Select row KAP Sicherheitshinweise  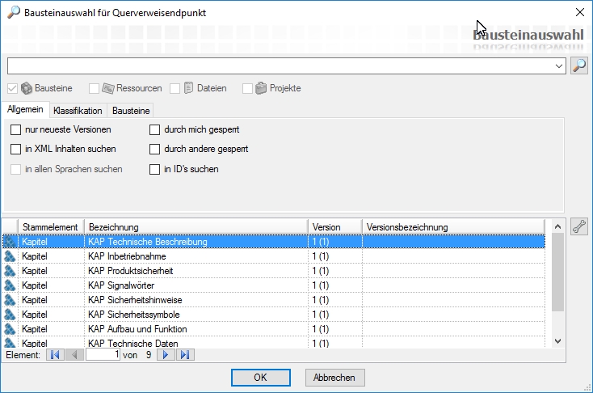[x=274, y=300]
